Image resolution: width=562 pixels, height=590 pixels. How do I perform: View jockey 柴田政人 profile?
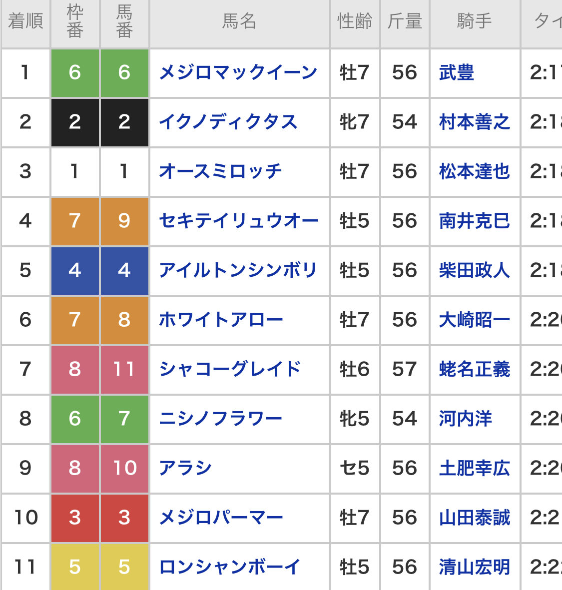point(474,270)
